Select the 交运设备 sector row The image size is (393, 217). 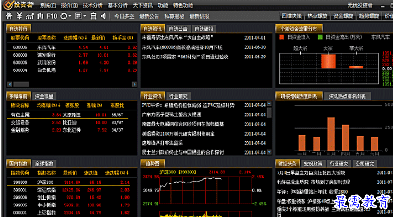tap(67, 123)
